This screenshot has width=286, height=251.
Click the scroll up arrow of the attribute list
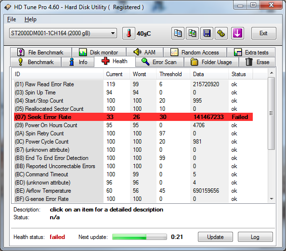pos(272,73)
